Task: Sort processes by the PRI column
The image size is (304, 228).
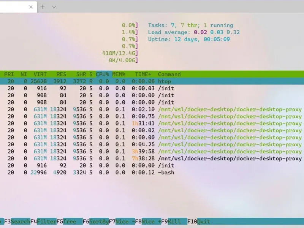Action: [x=9, y=74]
